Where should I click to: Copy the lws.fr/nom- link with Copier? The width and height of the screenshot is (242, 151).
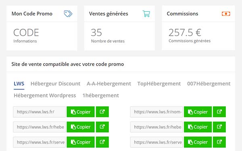click(198, 112)
